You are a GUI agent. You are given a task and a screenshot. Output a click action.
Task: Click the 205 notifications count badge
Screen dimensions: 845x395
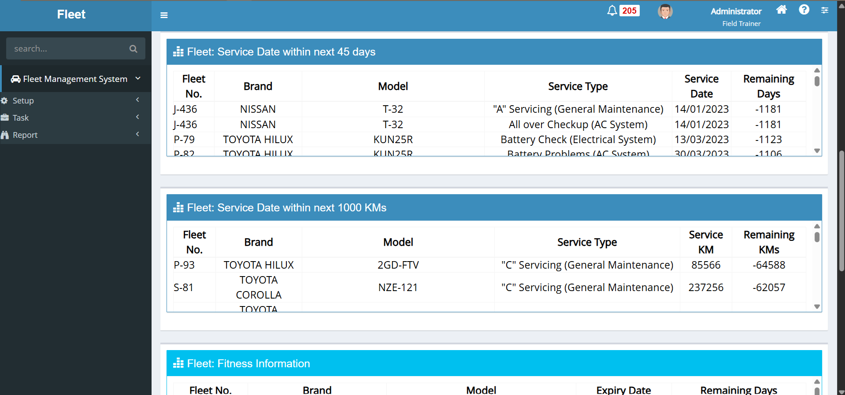[629, 11]
